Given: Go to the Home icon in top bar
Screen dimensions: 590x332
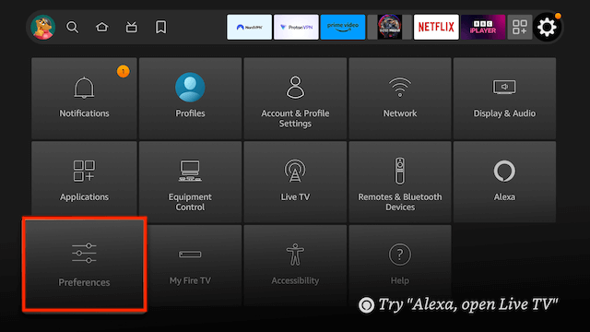Looking at the screenshot, I should pos(102,27).
